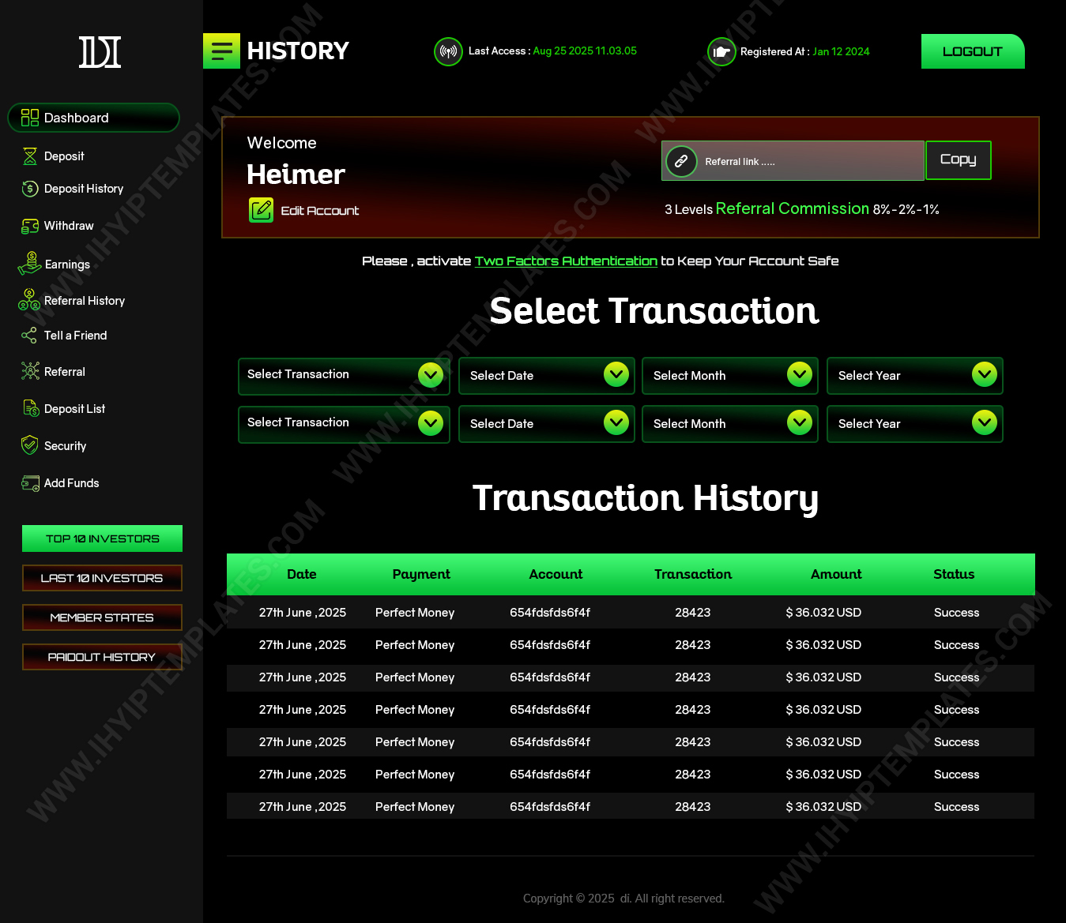Click the Registered At pointing-hand icon
This screenshot has height=923, width=1066.
(x=721, y=52)
